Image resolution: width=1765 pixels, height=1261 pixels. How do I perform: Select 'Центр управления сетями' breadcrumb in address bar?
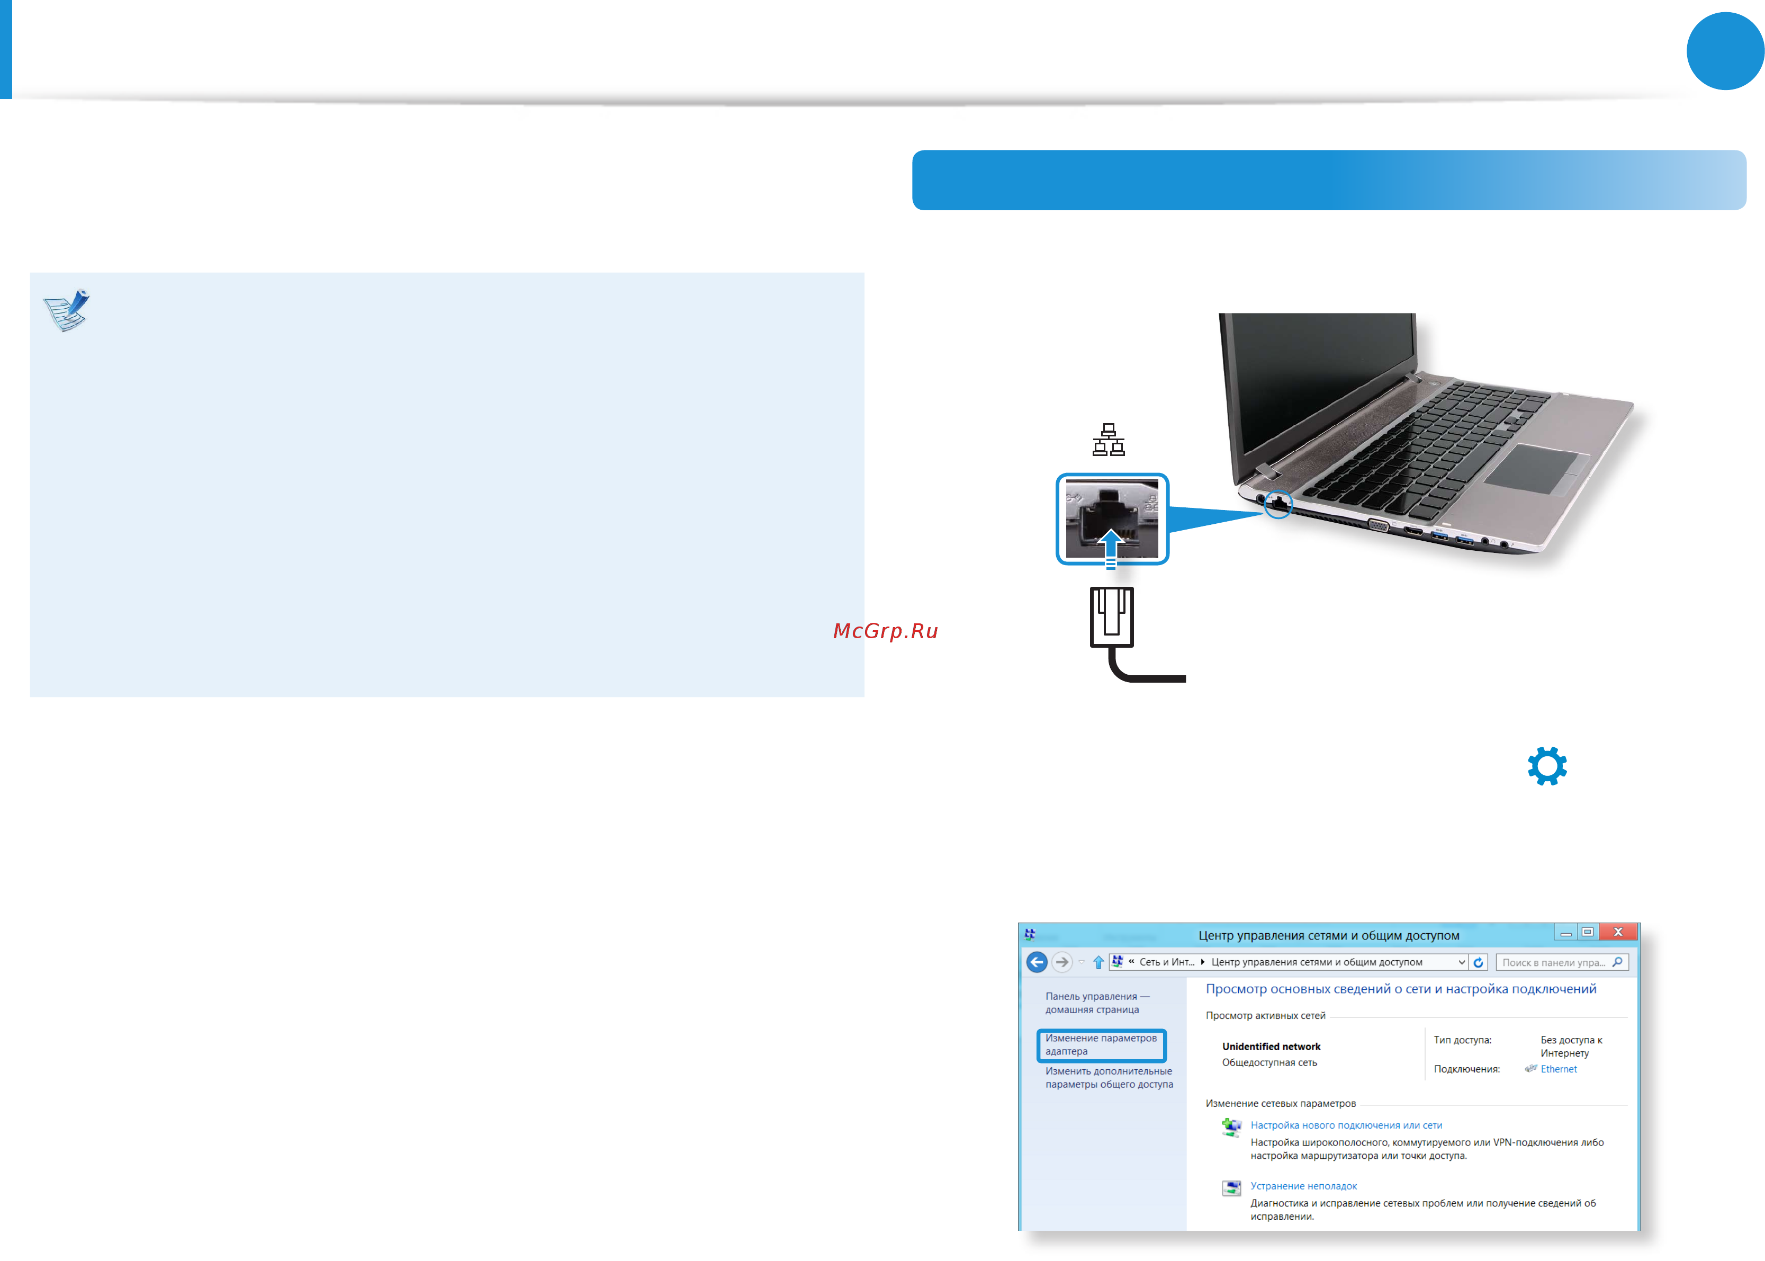pos(1317,962)
